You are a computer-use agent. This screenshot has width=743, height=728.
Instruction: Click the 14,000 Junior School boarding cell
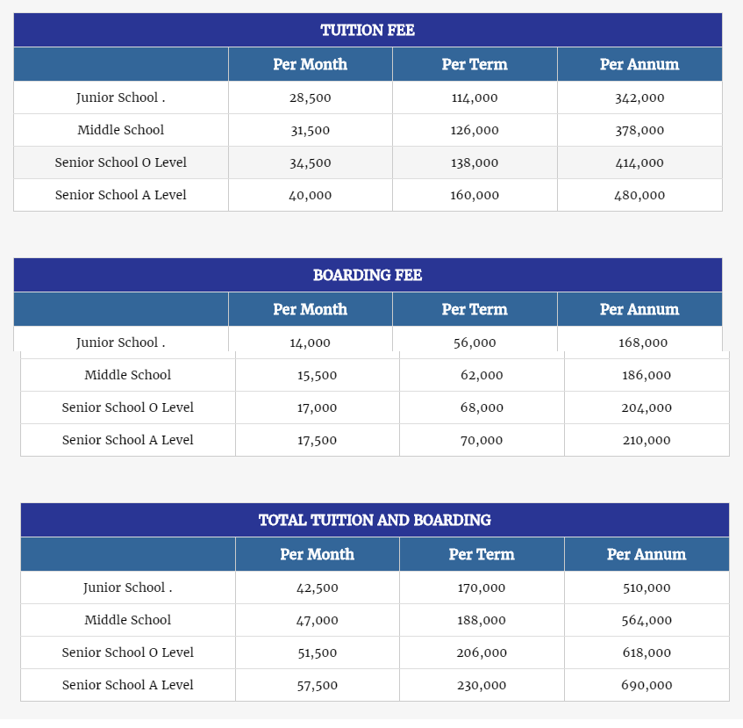[x=310, y=342]
